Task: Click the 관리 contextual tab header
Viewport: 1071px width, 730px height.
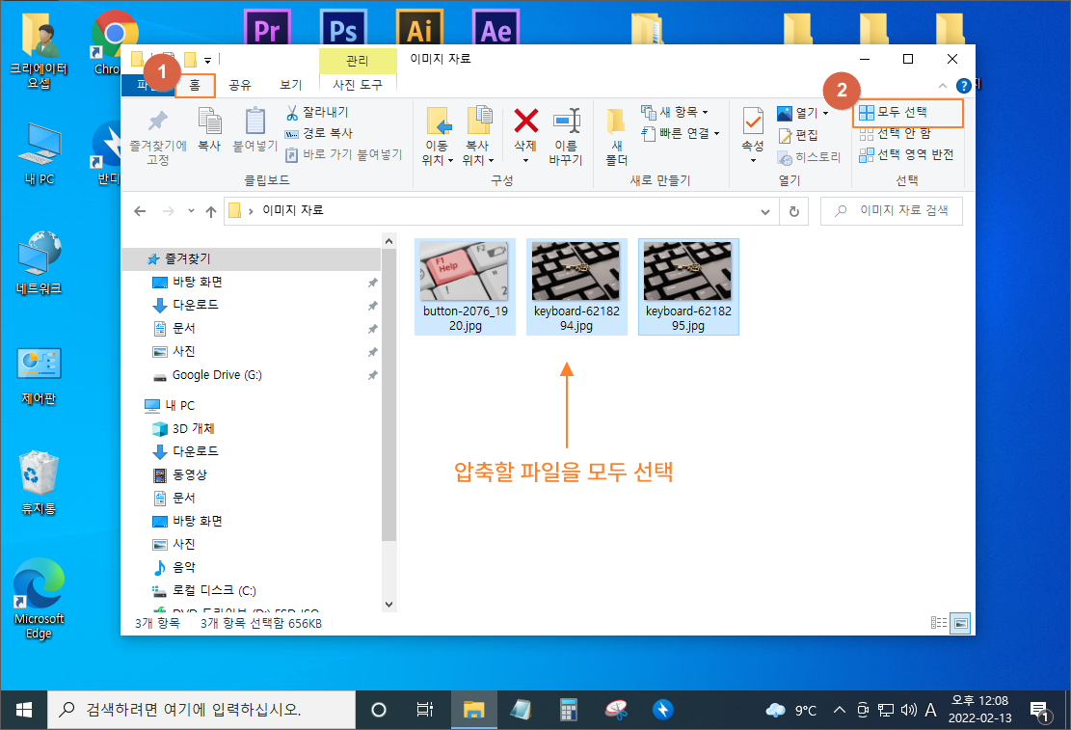Action: tap(358, 60)
